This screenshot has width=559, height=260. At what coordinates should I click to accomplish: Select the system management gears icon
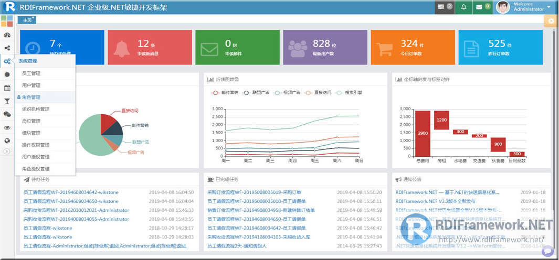pyautogui.click(x=7, y=61)
